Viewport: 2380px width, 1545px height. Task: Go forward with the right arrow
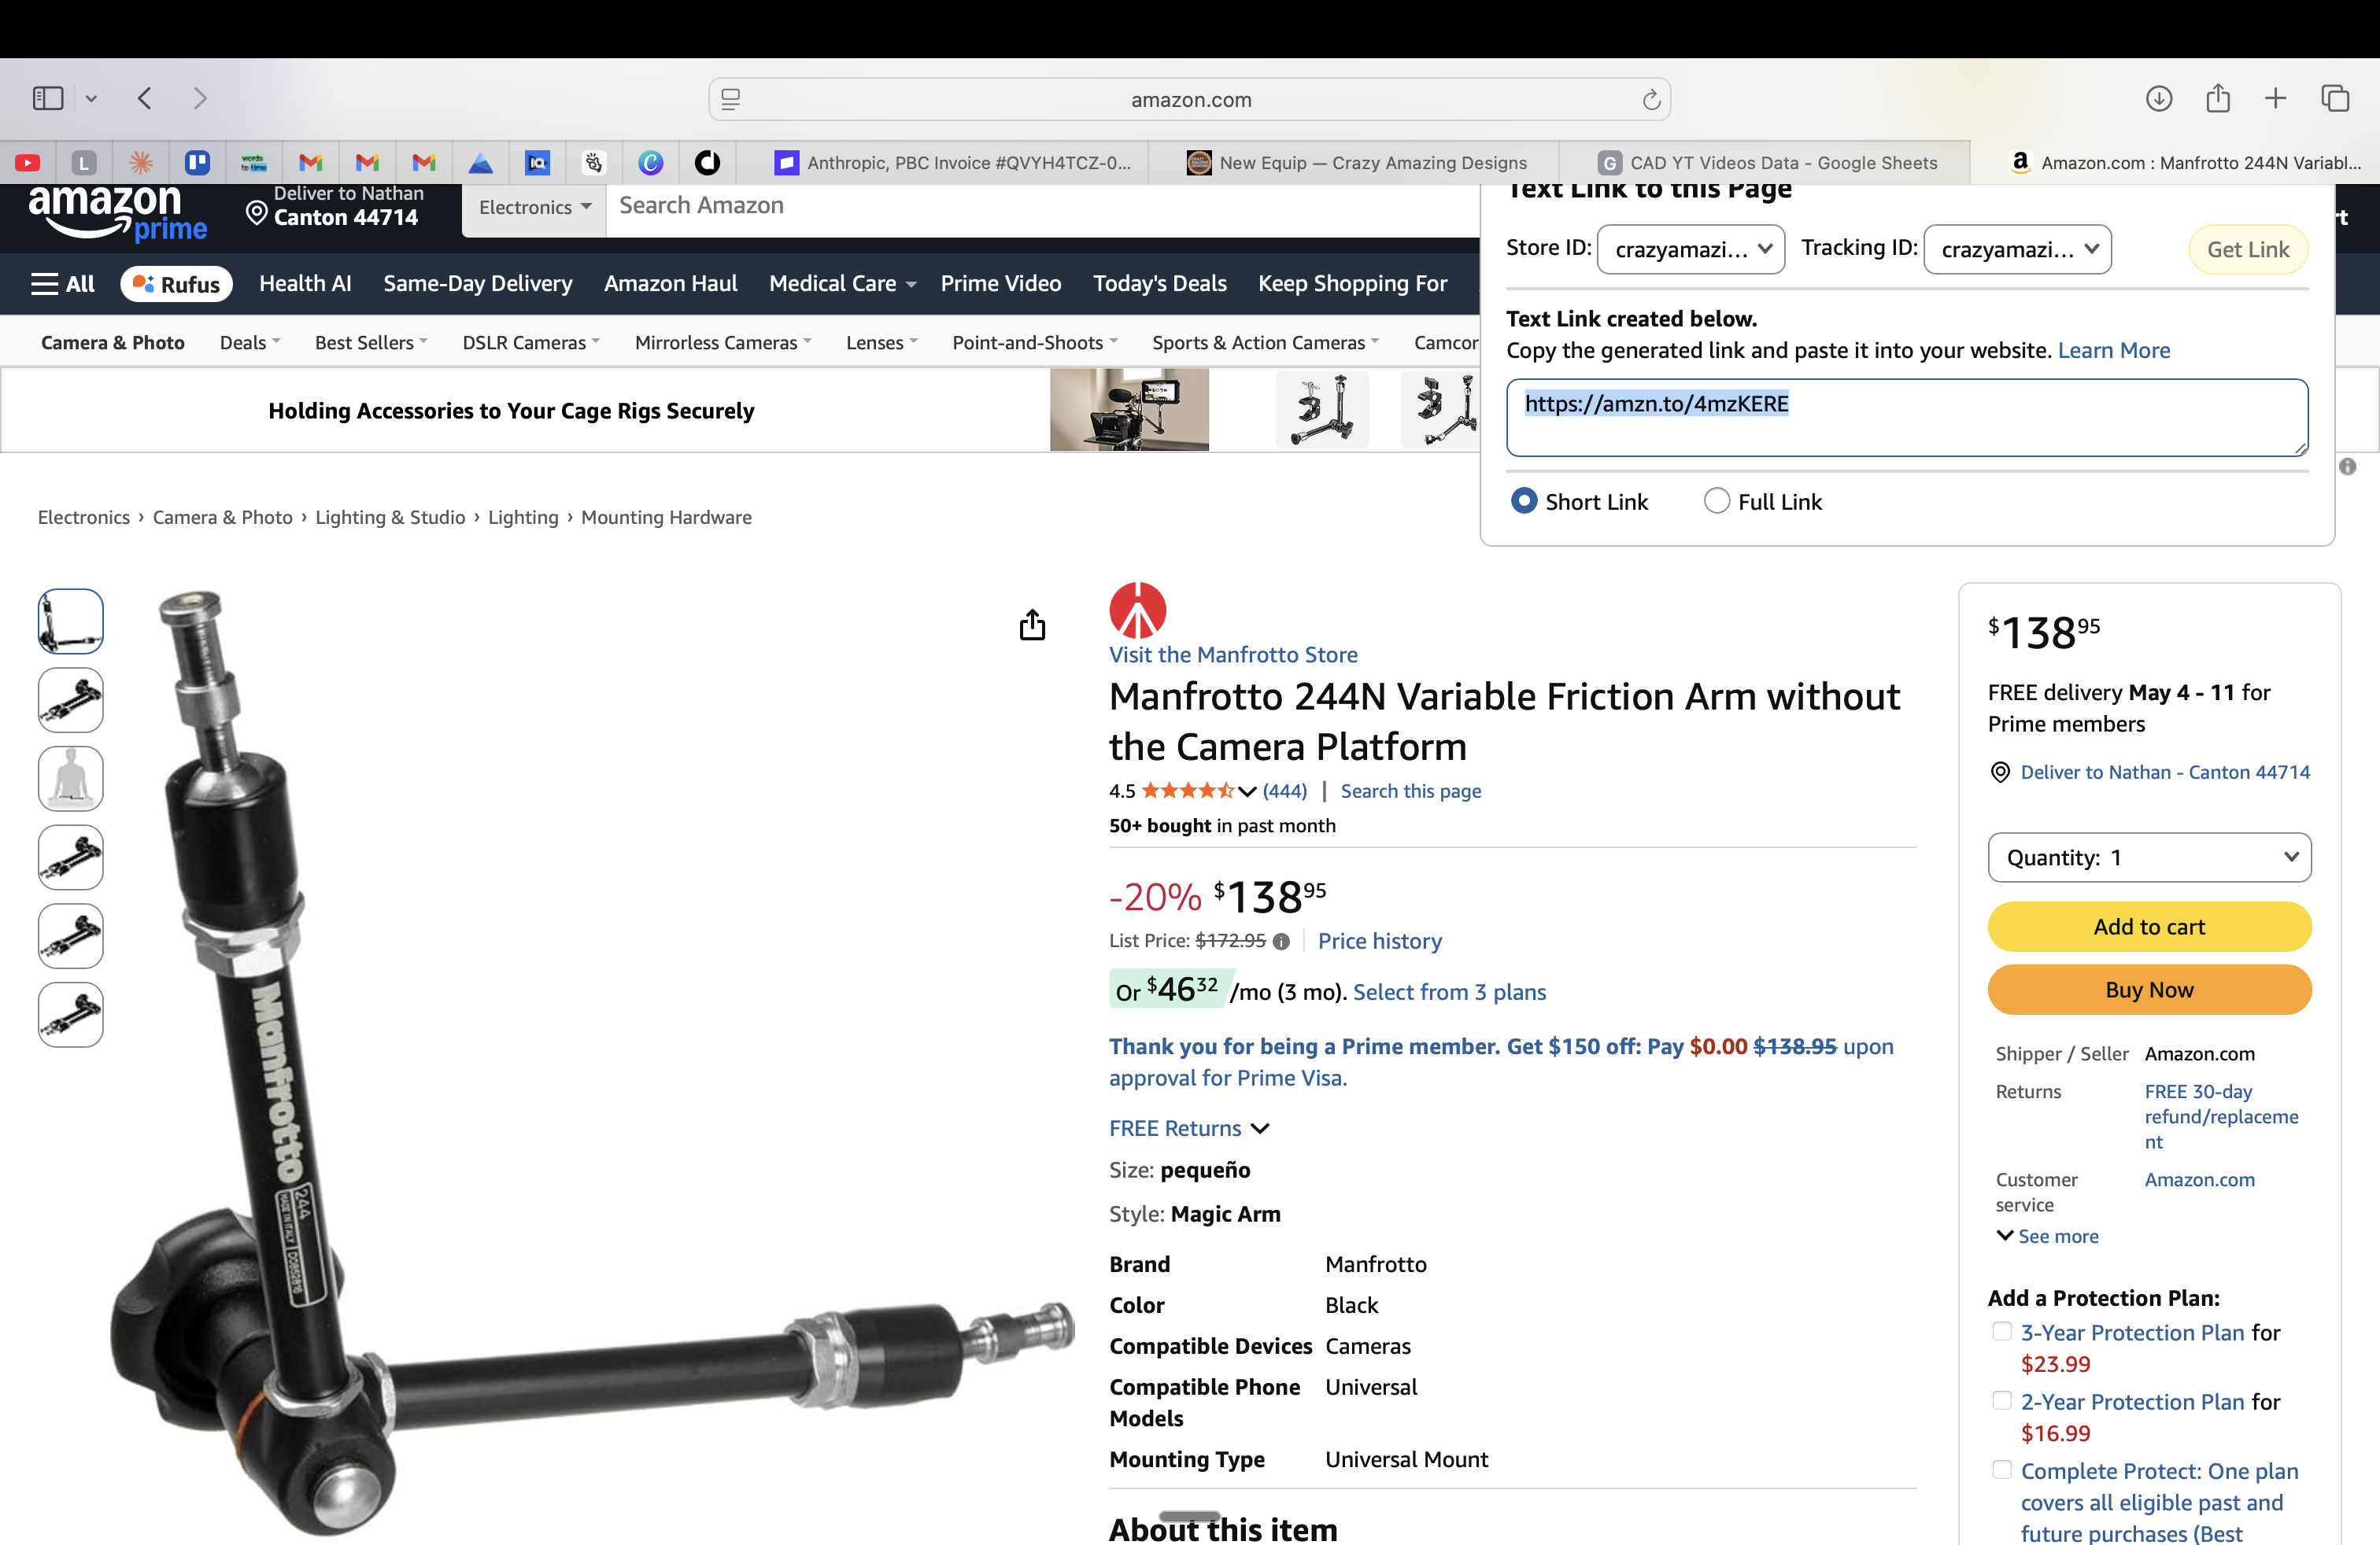[200, 98]
